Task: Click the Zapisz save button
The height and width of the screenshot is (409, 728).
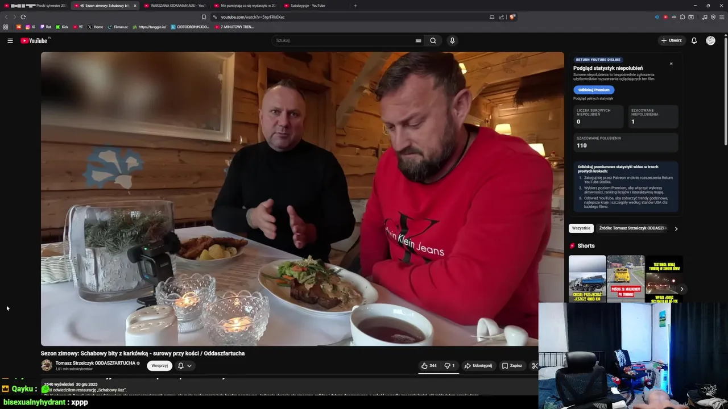Action: coord(512,366)
